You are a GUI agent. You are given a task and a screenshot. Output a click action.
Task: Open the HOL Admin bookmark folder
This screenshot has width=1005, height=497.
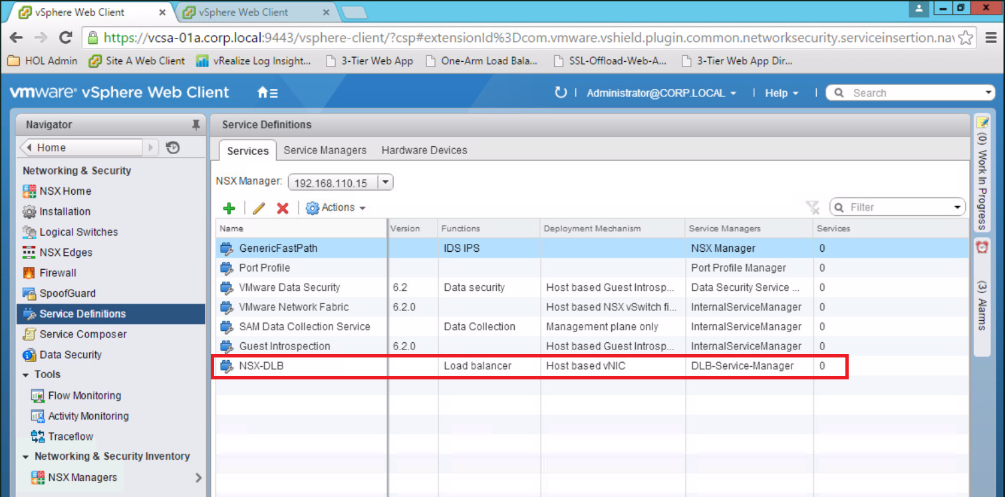[43, 60]
